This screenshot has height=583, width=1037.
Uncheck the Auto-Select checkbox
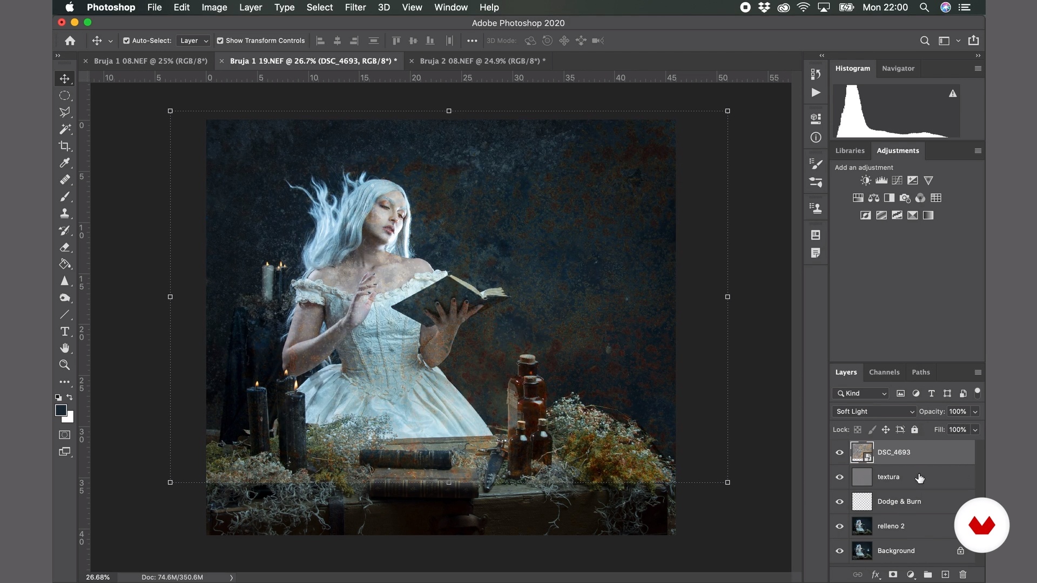pos(126,40)
